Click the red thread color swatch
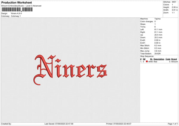The height and width of the screenshot is (126, 179). [147, 62]
